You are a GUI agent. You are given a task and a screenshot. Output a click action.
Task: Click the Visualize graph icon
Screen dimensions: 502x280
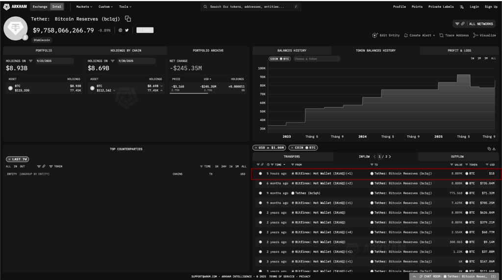tap(476, 35)
